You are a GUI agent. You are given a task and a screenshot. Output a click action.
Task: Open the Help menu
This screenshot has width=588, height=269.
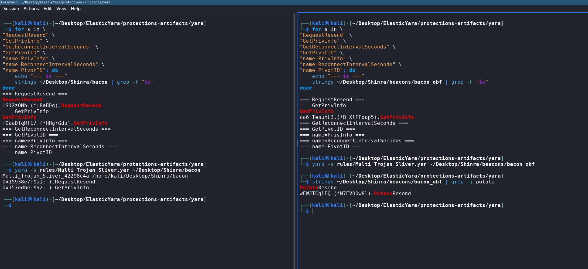tap(76, 9)
